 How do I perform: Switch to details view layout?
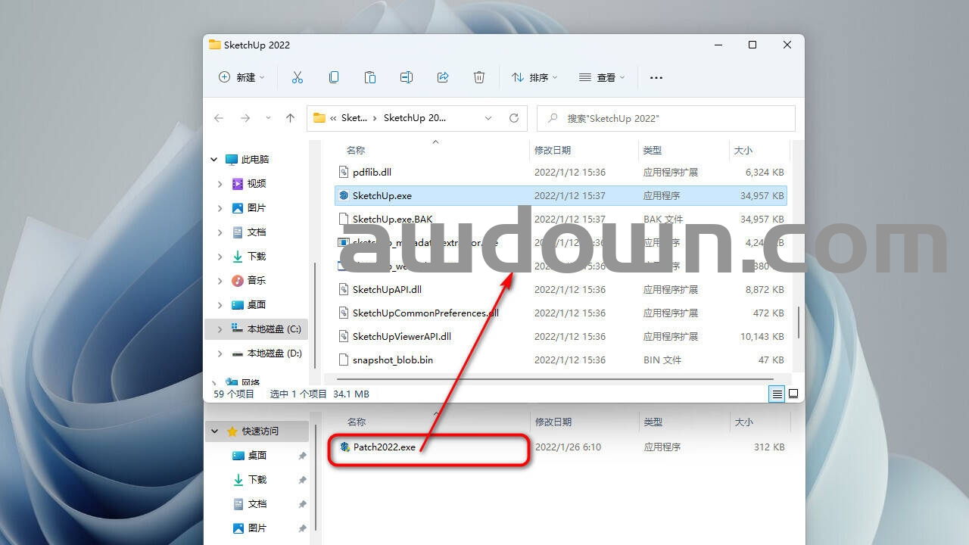tap(777, 394)
